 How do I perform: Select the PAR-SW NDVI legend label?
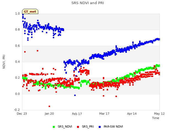113,127
